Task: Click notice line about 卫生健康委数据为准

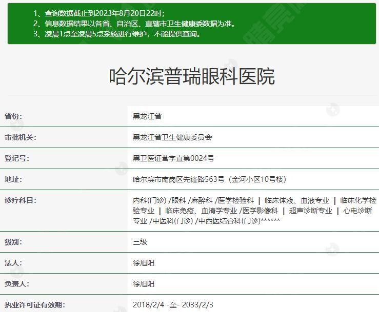Action: [134, 24]
